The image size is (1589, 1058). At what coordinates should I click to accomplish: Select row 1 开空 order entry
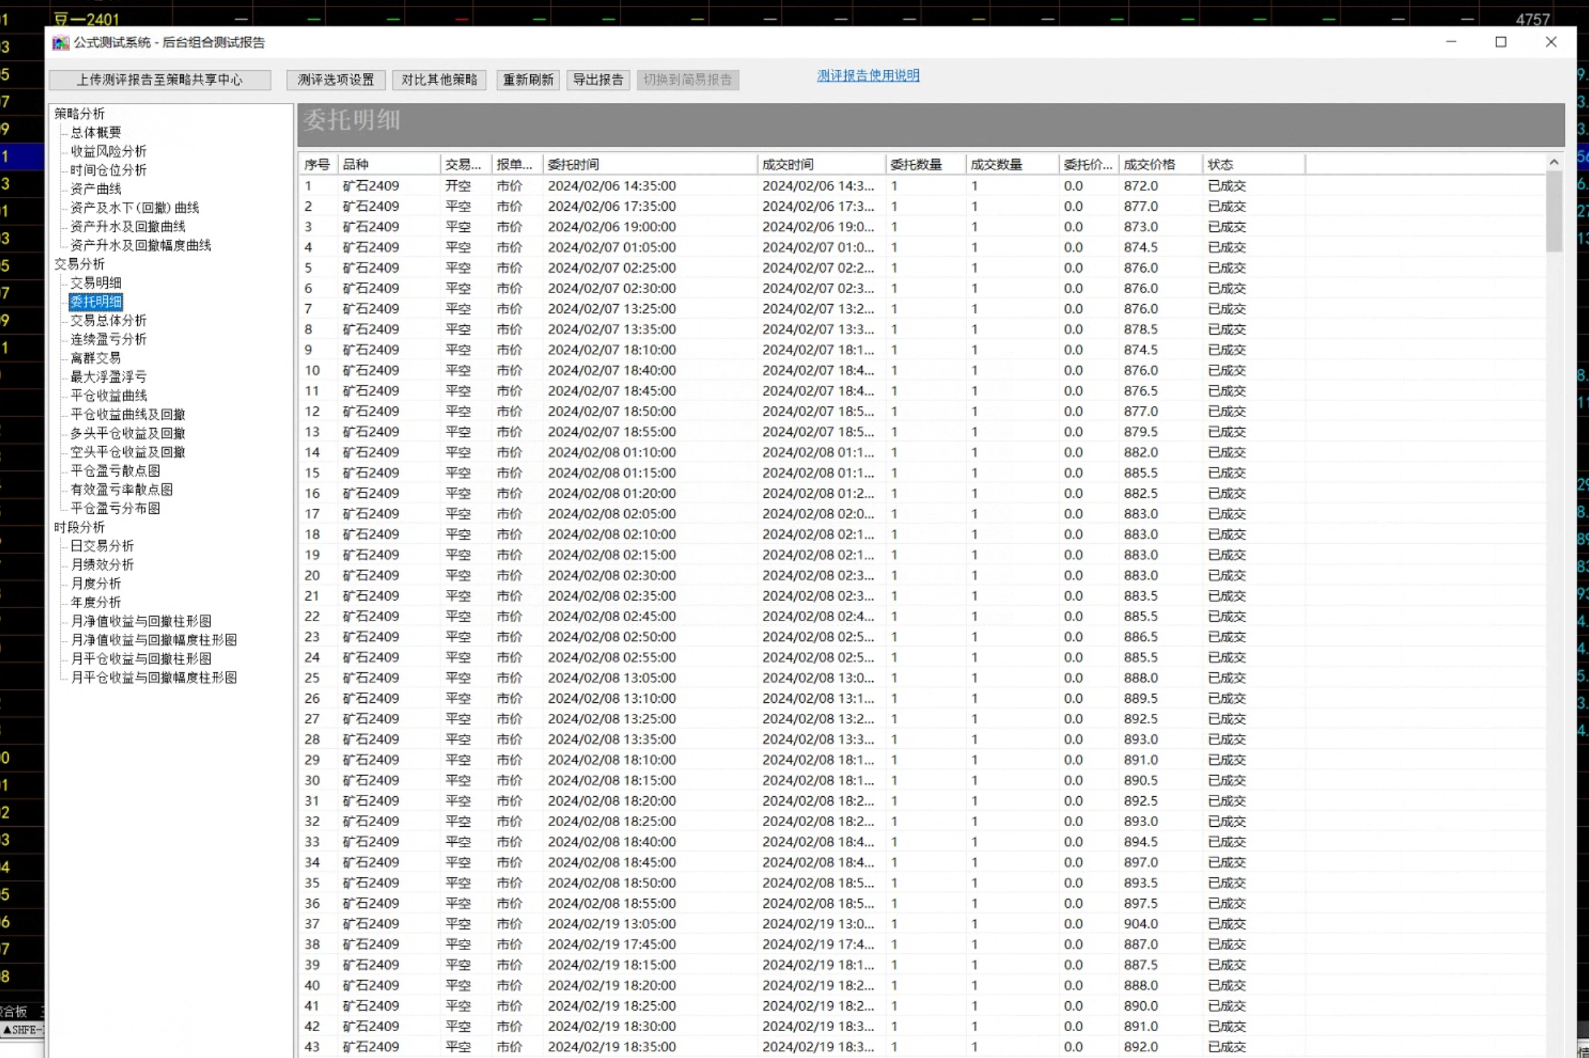click(x=921, y=186)
